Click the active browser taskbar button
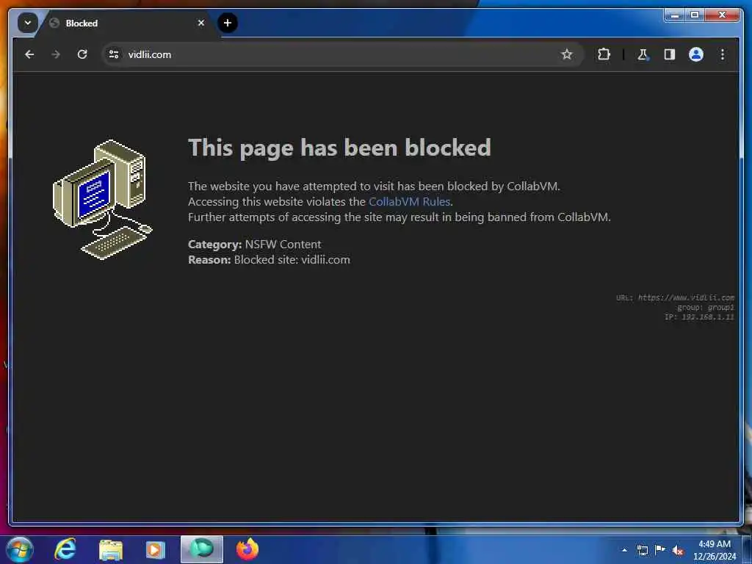The width and height of the screenshot is (752, 564). pos(201,549)
